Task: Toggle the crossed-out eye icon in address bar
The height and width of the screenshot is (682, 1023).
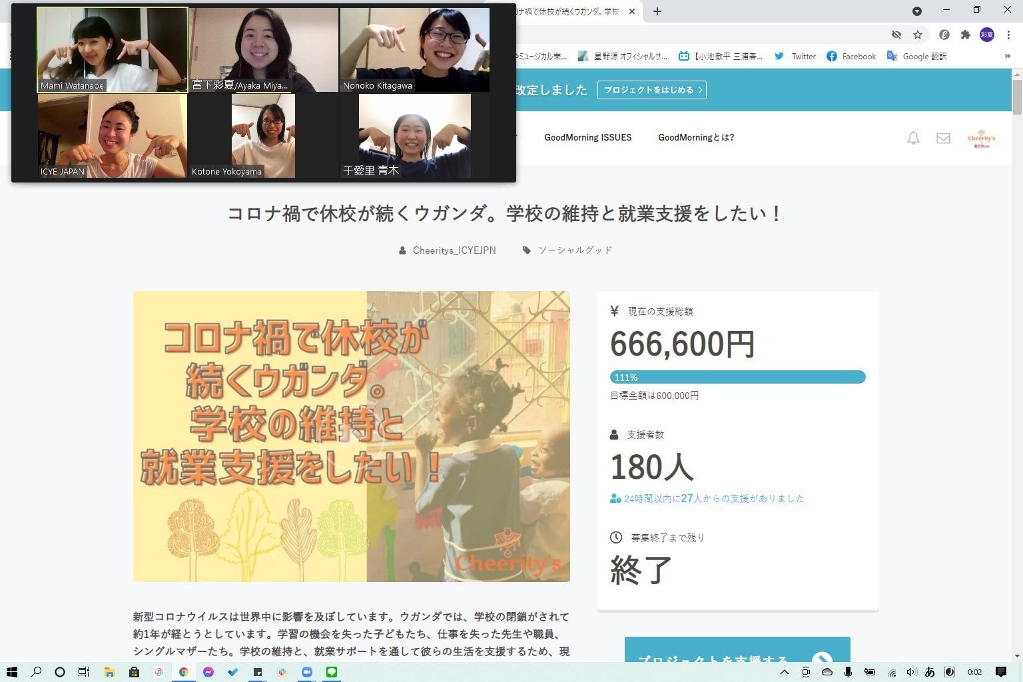Action: coord(896,35)
